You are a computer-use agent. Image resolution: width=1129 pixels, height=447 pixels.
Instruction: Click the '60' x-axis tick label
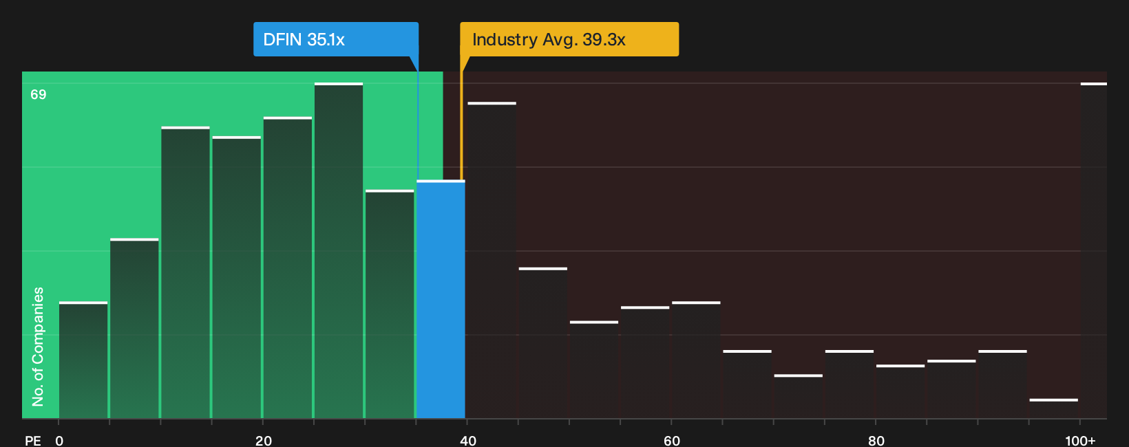(x=672, y=440)
